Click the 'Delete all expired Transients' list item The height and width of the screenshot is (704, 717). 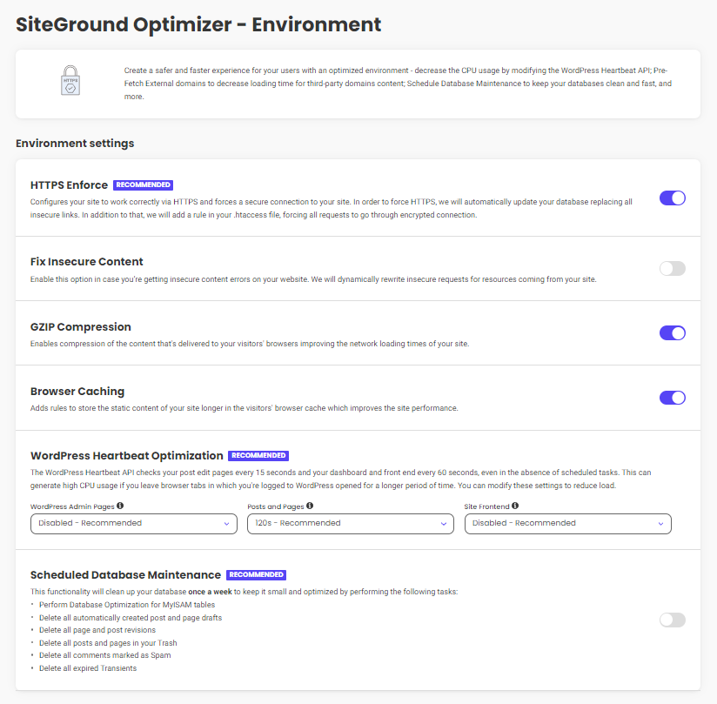87,668
